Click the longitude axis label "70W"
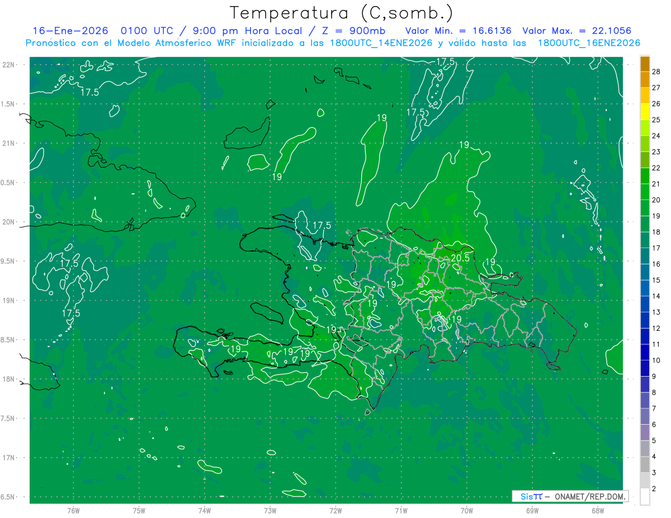 point(467,511)
